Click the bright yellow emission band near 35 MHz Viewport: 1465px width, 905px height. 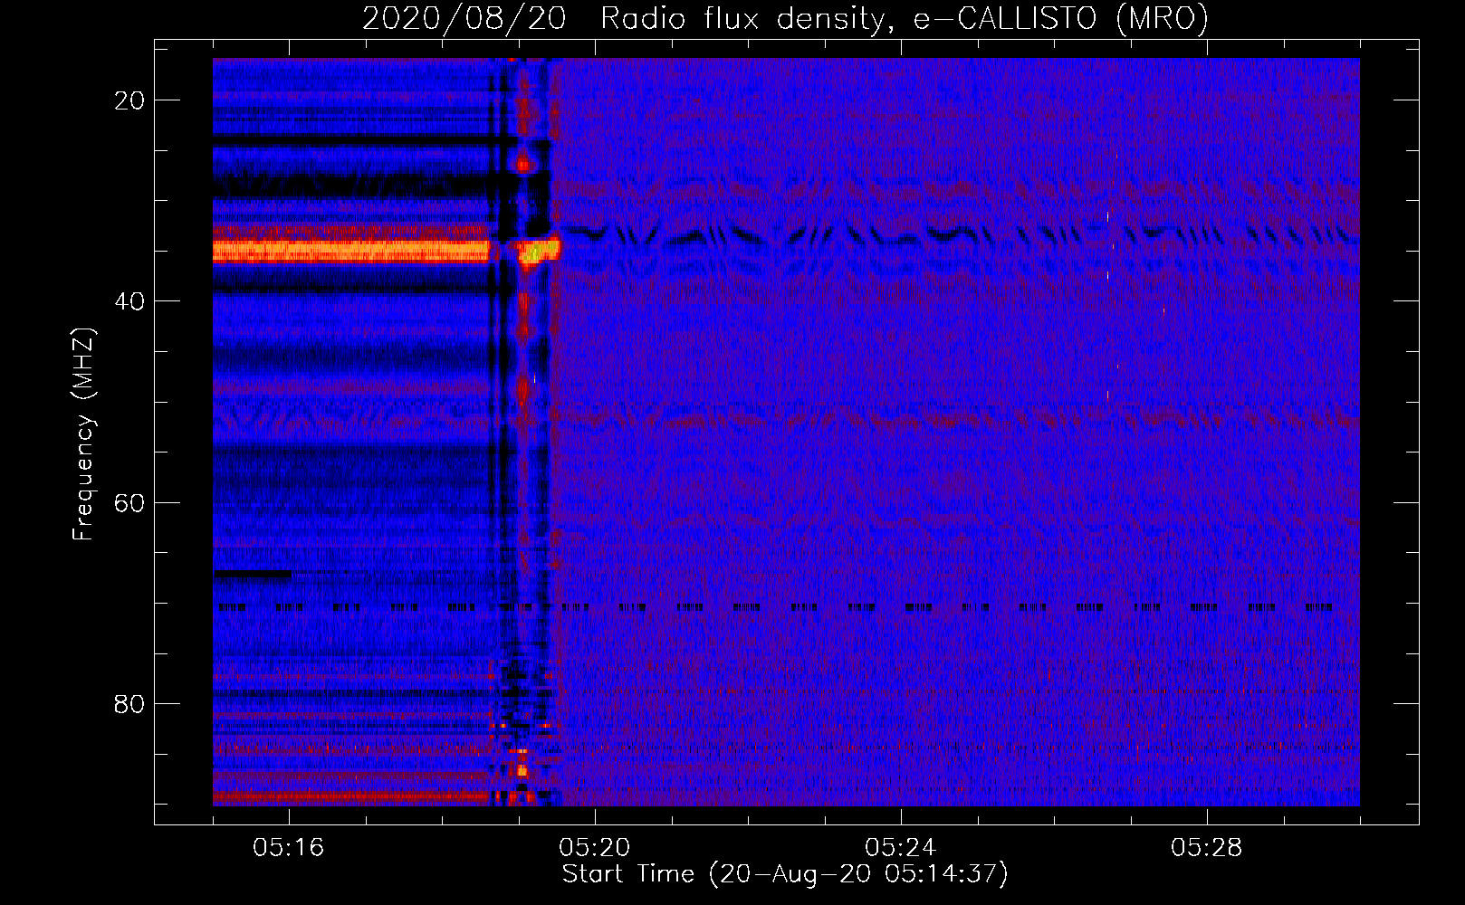pyautogui.click(x=351, y=251)
